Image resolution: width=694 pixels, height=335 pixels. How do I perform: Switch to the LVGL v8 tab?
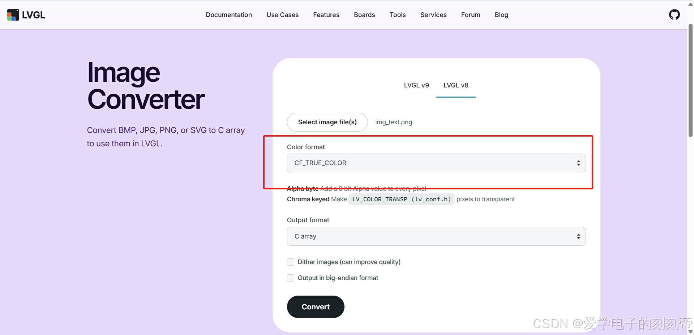(x=456, y=85)
